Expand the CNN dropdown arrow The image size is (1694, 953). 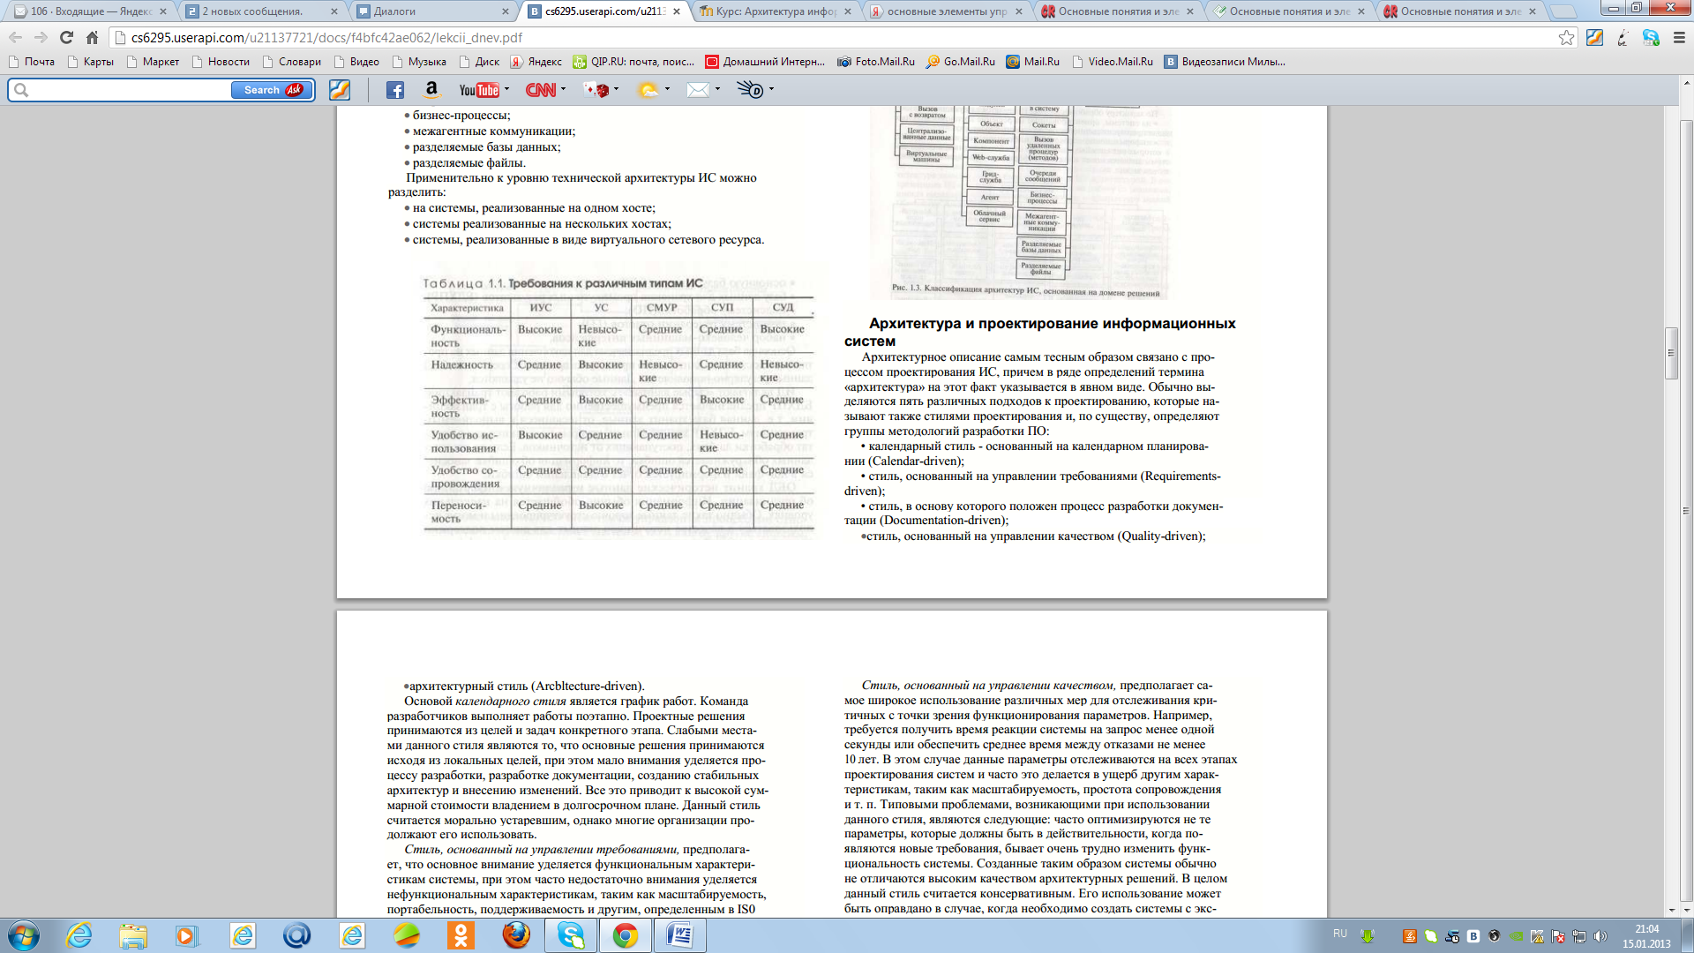pos(563,89)
